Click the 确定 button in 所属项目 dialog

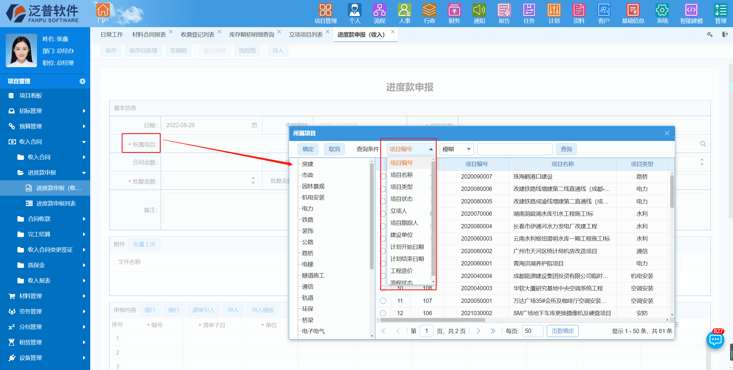pyautogui.click(x=308, y=149)
